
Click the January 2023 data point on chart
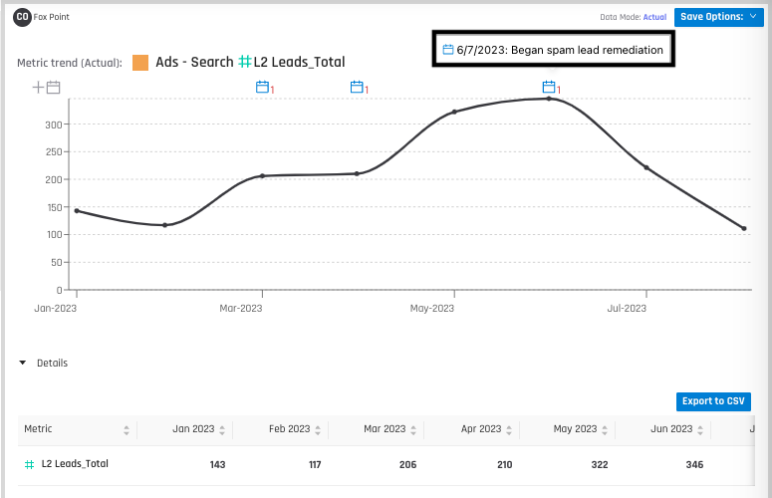pyautogui.click(x=77, y=210)
